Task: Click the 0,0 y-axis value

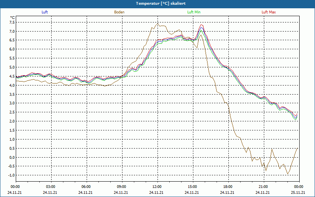Action: pyautogui.click(x=12, y=157)
